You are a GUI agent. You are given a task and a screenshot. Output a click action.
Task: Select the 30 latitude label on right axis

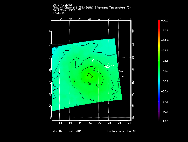click(x=133, y=117)
